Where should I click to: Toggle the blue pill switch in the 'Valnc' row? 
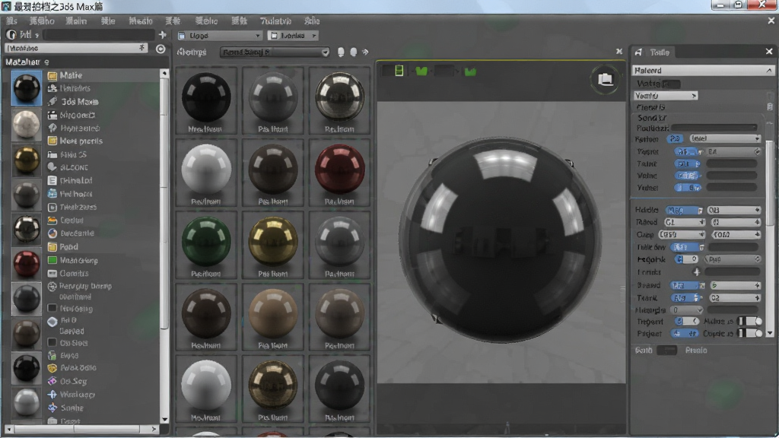click(688, 176)
